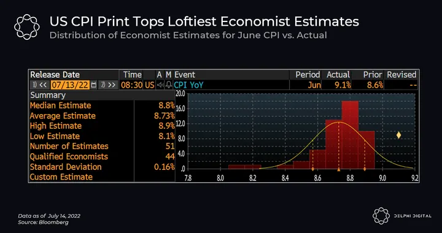Select the Jun period cell
Viewport: 442px width, 233px height.
(314, 85)
